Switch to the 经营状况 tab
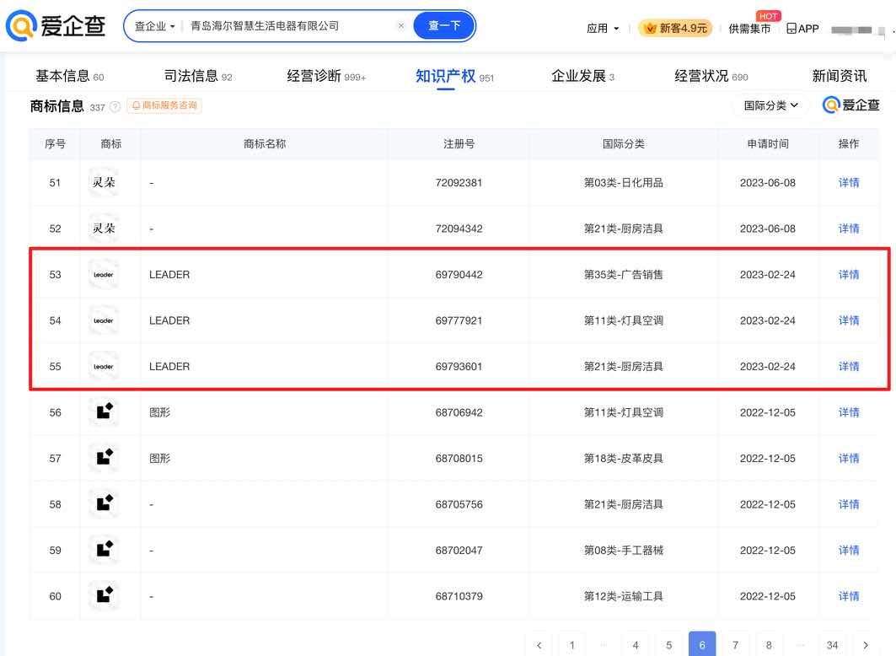 [711, 76]
